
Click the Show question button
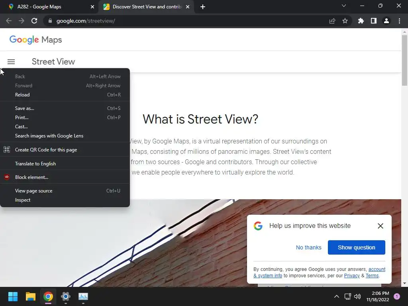tap(357, 247)
